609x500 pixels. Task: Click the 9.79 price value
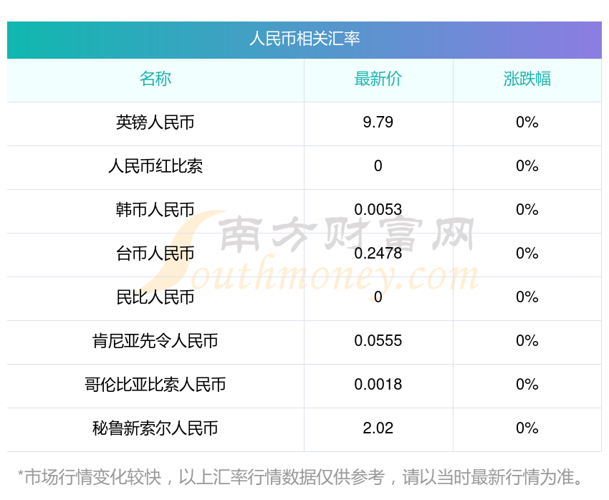click(x=378, y=122)
